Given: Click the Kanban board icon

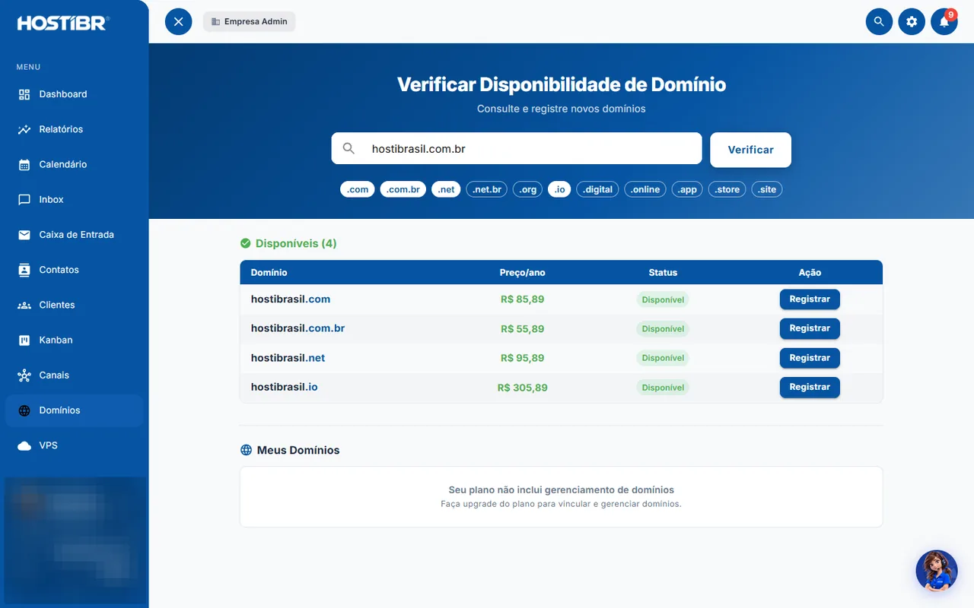Looking at the screenshot, I should click(24, 340).
